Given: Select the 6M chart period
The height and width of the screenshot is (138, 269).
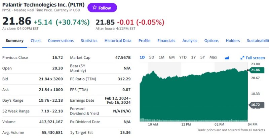Looking at the screenshot, I should (x=172, y=57).
